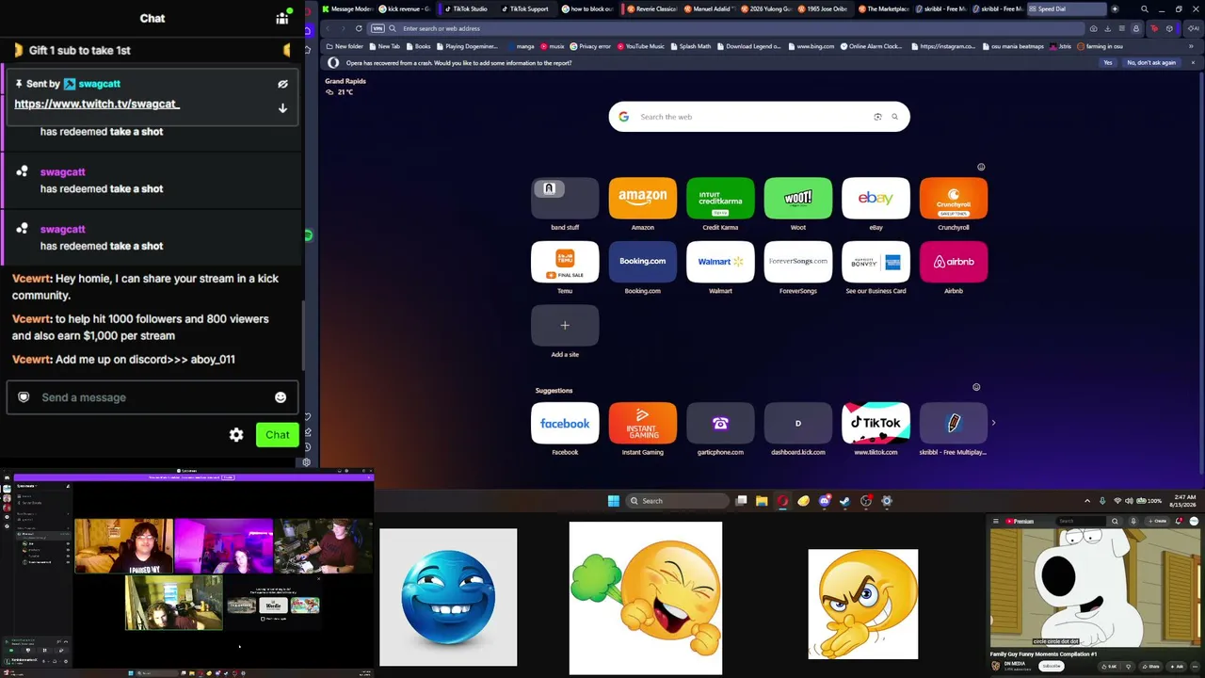
Task: Open a new browser tab with plus button
Action: [x=1115, y=8]
